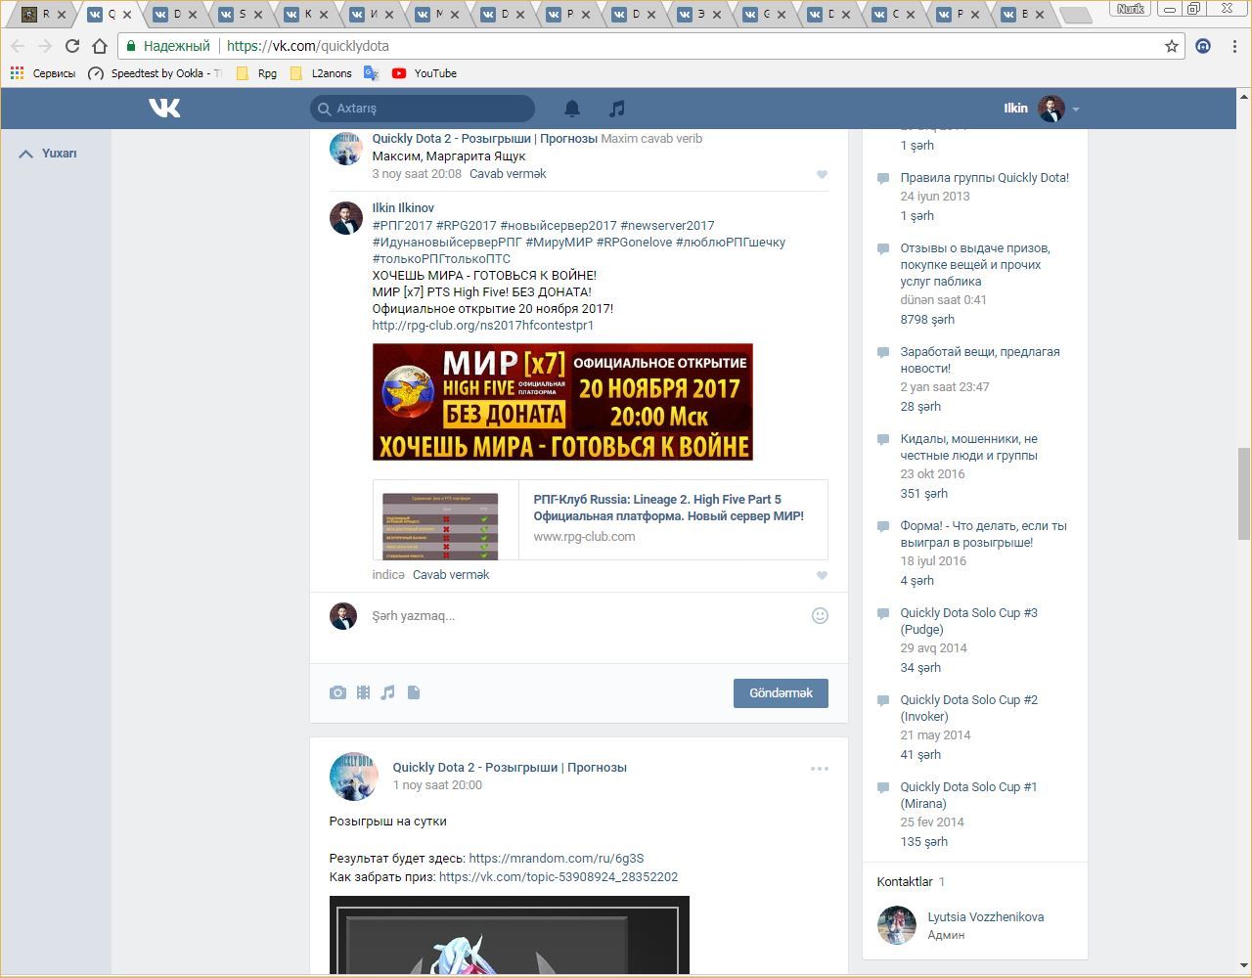The image size is (1252, 978).
Task: Click the translate bookmark icon
Action: pyautogui.click(x=371, y=73)
